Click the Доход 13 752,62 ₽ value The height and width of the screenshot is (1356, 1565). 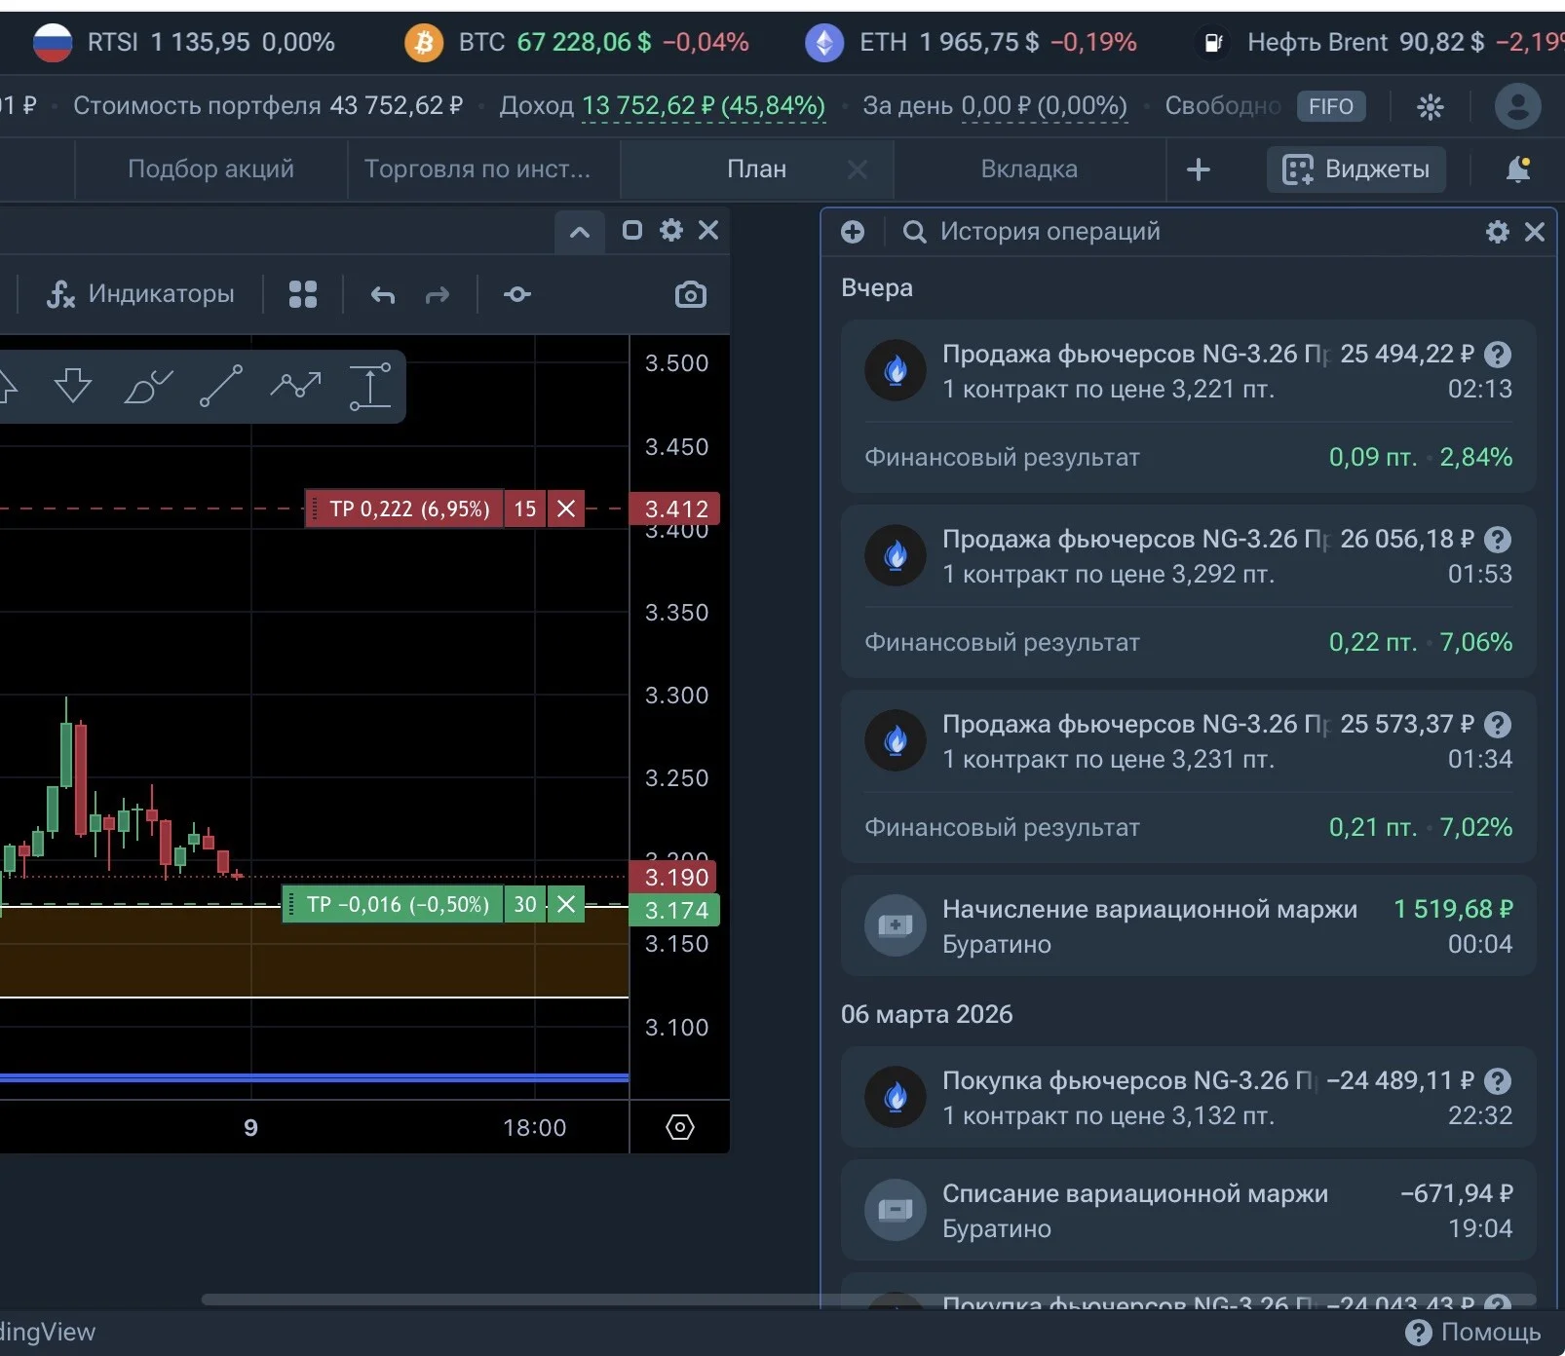coord(703,105)
